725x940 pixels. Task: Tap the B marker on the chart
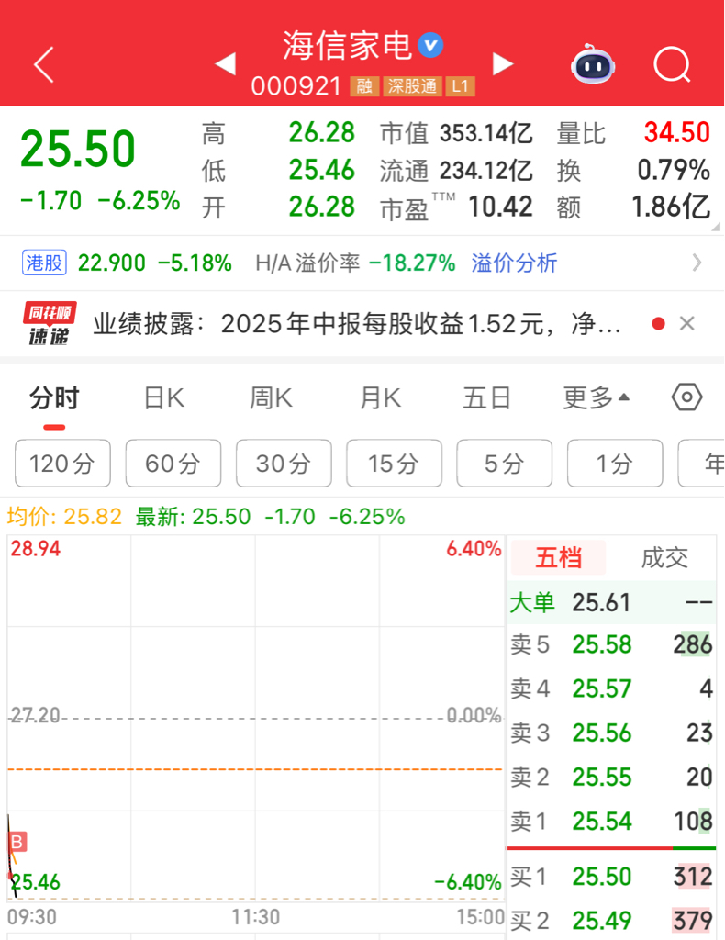pos(17,842)
